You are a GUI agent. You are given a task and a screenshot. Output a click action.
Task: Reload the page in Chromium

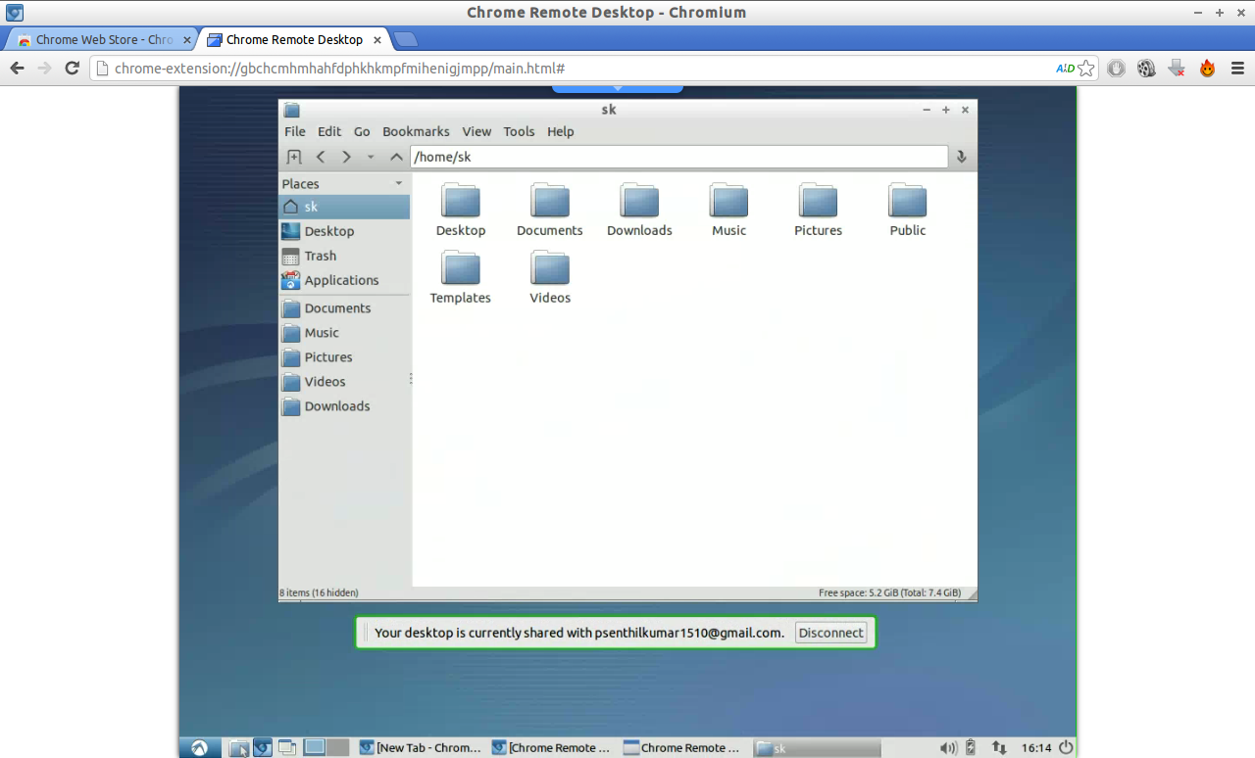pos(72,68)
